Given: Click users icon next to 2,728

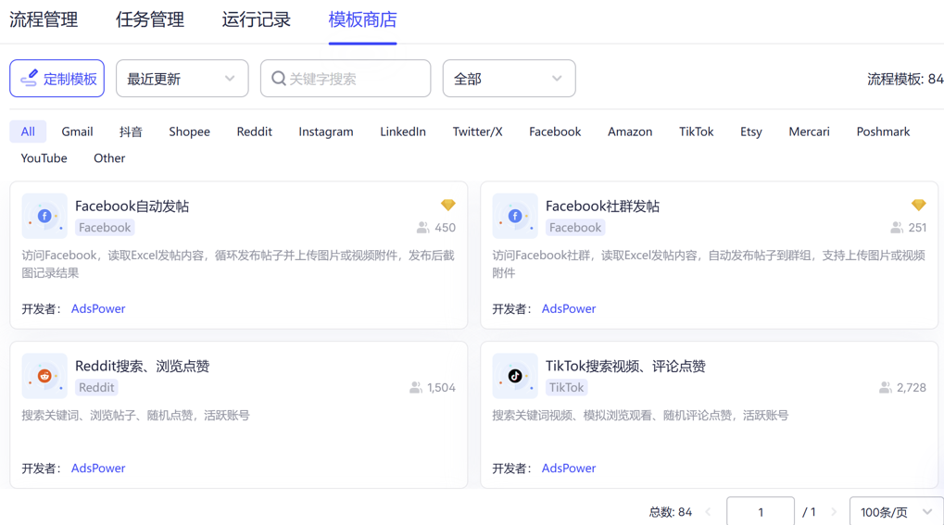Looking at the screenshot, I should [x=885, y=388].
